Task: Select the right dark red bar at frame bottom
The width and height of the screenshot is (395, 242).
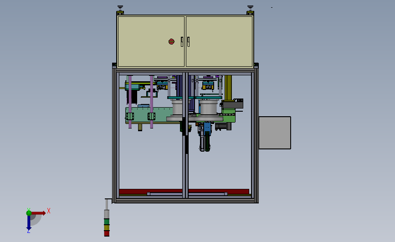Action: (x=219, y=192)
